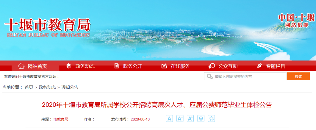The height and width of the screenshot is (130, 316).
Task: Open the 政务公开 menu item
Action: (x=133, y=66)
